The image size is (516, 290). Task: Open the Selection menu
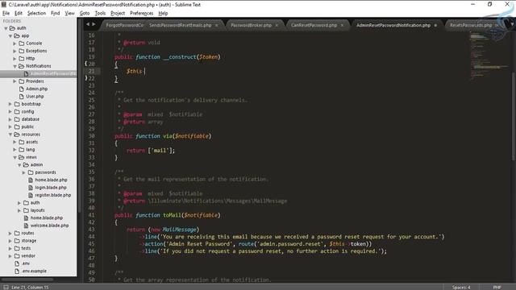(36, 13)
